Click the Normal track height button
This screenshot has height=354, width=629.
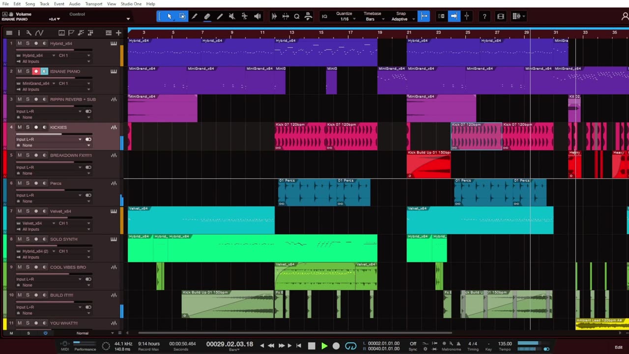click(82, 333)
